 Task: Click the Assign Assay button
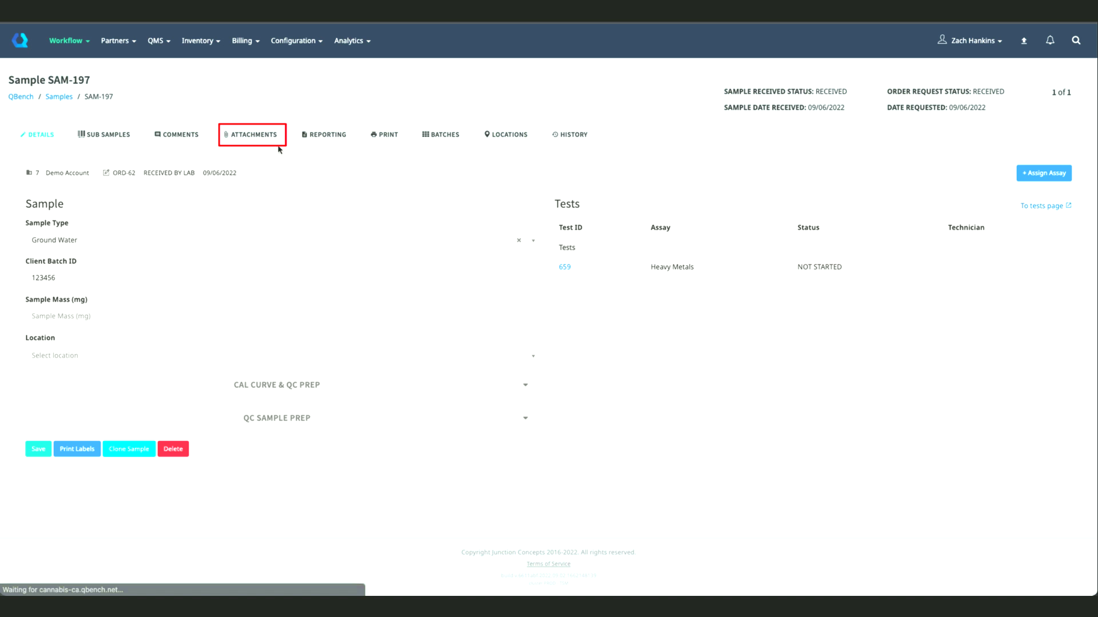(1043, 173)
